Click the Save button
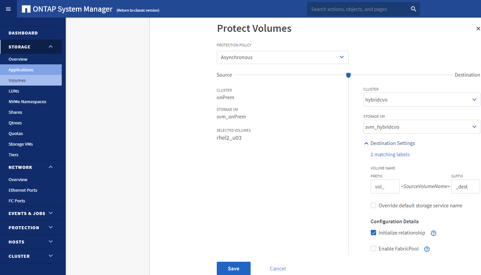 pyautogui.click(x=233, y=268)
